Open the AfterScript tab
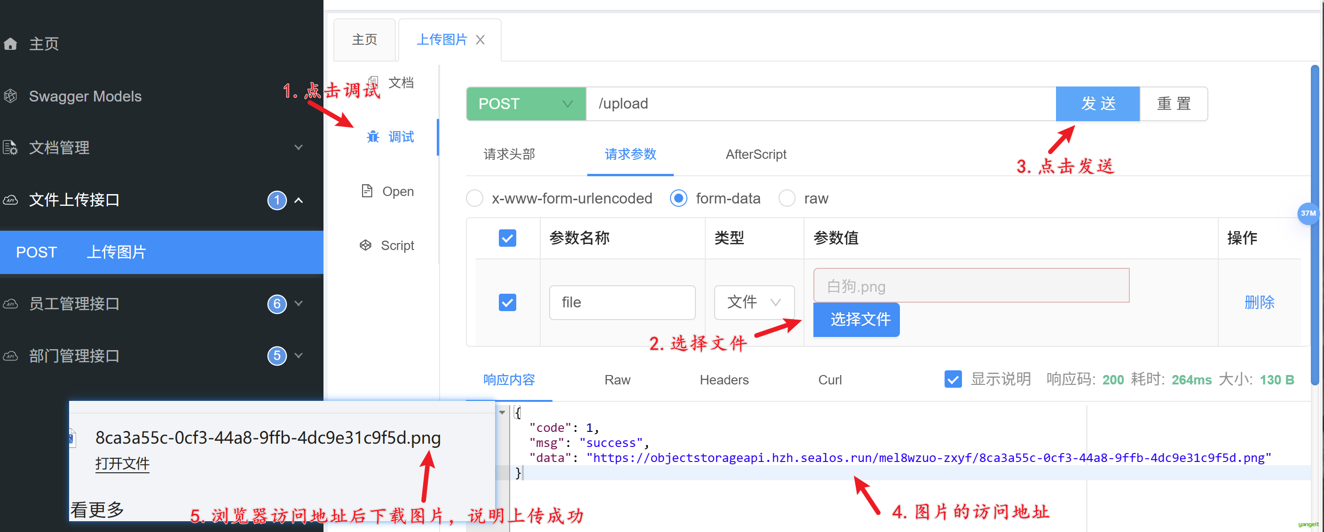 756,154
